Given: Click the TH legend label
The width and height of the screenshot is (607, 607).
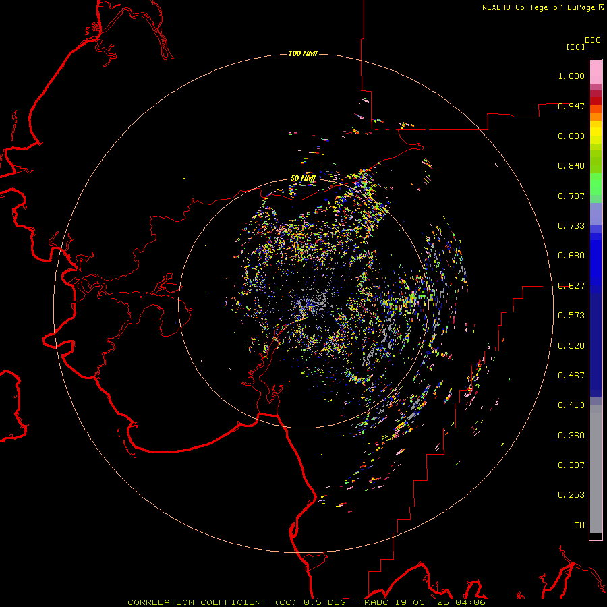Looking at the screenshot, I should pyautogui.click(x=579, y=525).
